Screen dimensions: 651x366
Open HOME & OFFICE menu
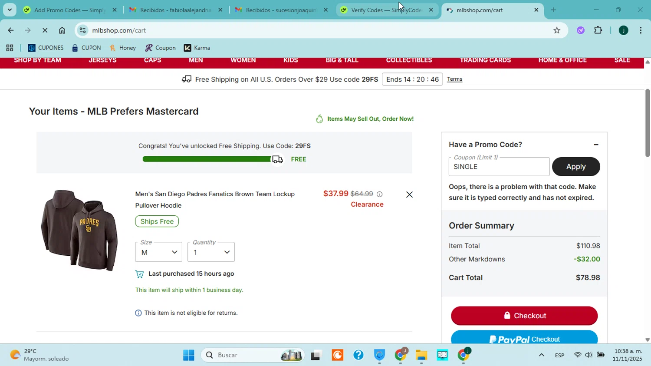click(x=562, y=60)
